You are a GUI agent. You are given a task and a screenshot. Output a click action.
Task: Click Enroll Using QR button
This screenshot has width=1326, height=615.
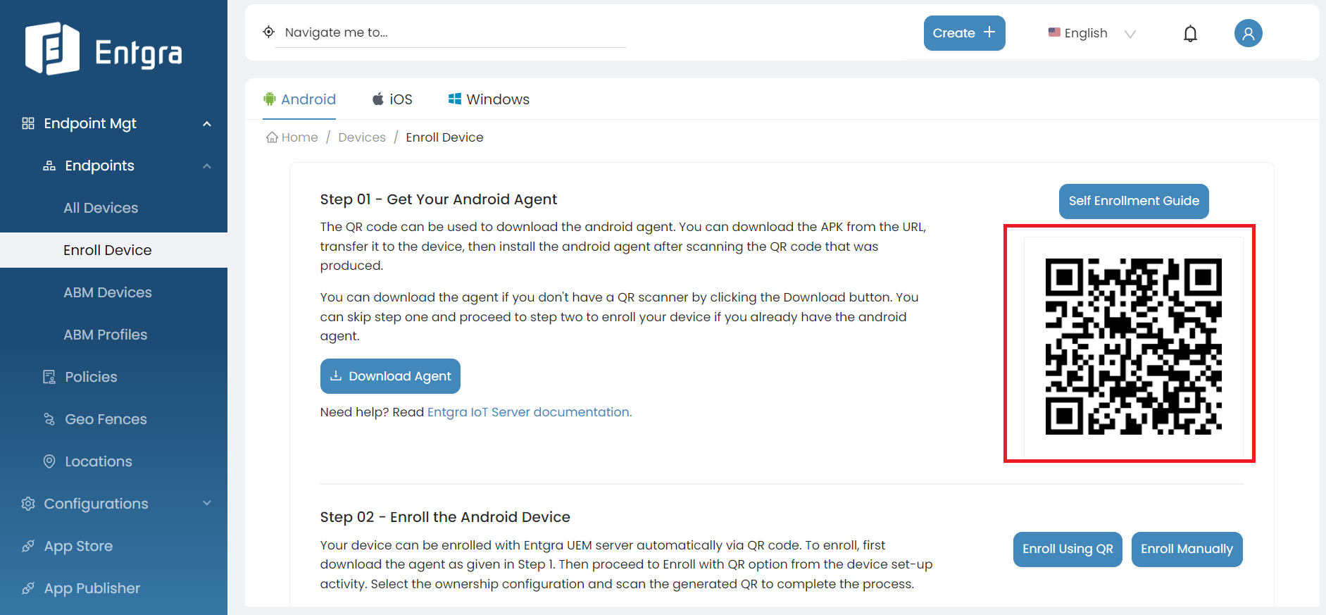(x=1068, y=549)
